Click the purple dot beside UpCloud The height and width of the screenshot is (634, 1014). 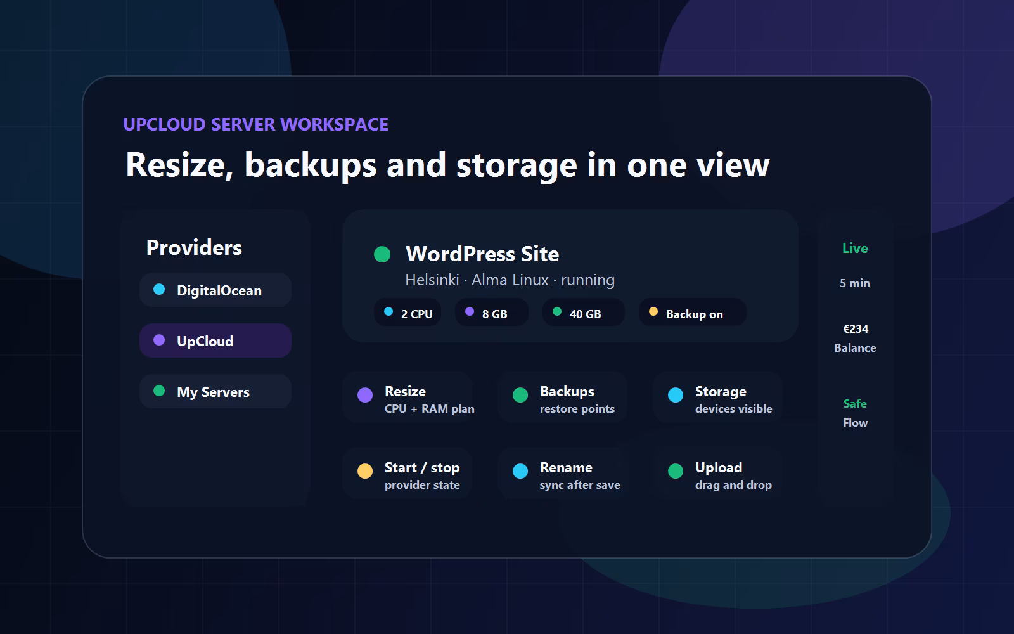tap(159, 340)
